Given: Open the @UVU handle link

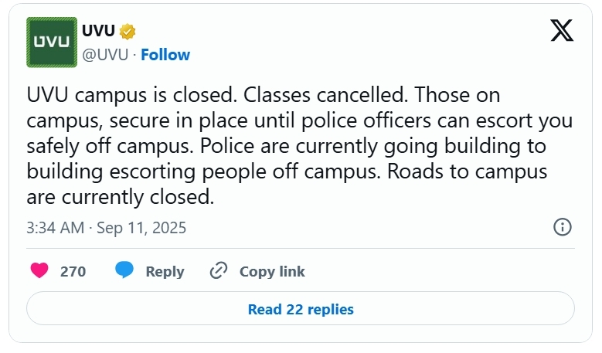Looking at the screenshot, I should (105, 55).
